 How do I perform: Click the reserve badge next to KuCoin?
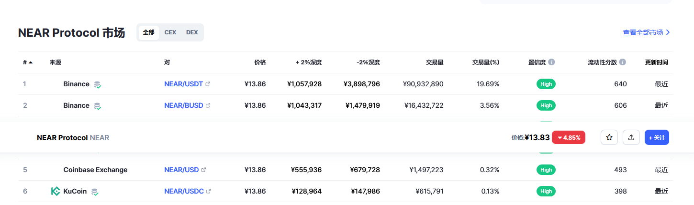(x=95, y=192)
